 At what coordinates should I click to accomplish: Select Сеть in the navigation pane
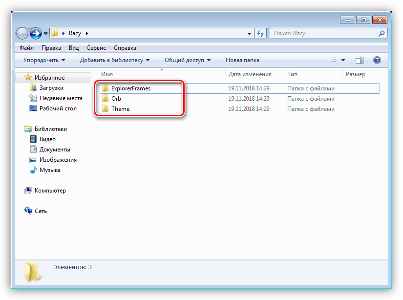pos(41,211)
